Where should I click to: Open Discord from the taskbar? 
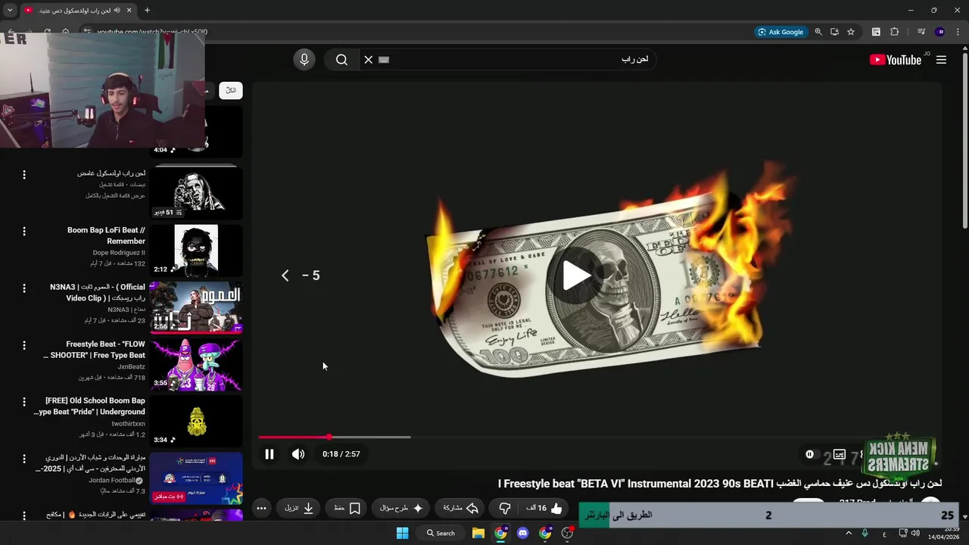(522, 533)
